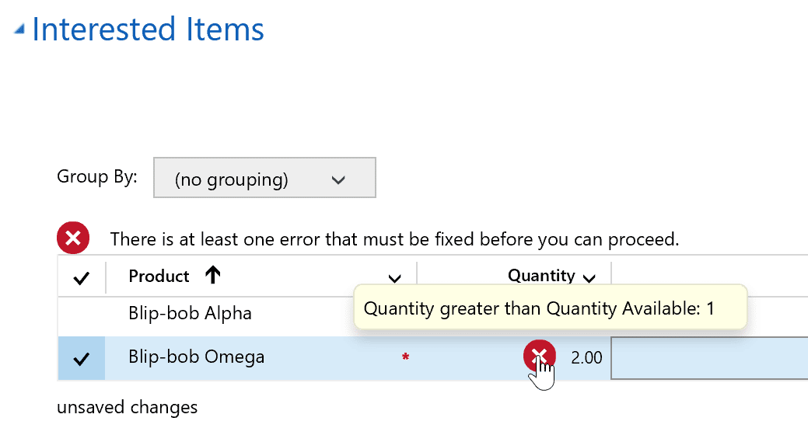Collapse the Interested Items section triangle
Viewport: 808px width, 442px height.
click(19, 30)
